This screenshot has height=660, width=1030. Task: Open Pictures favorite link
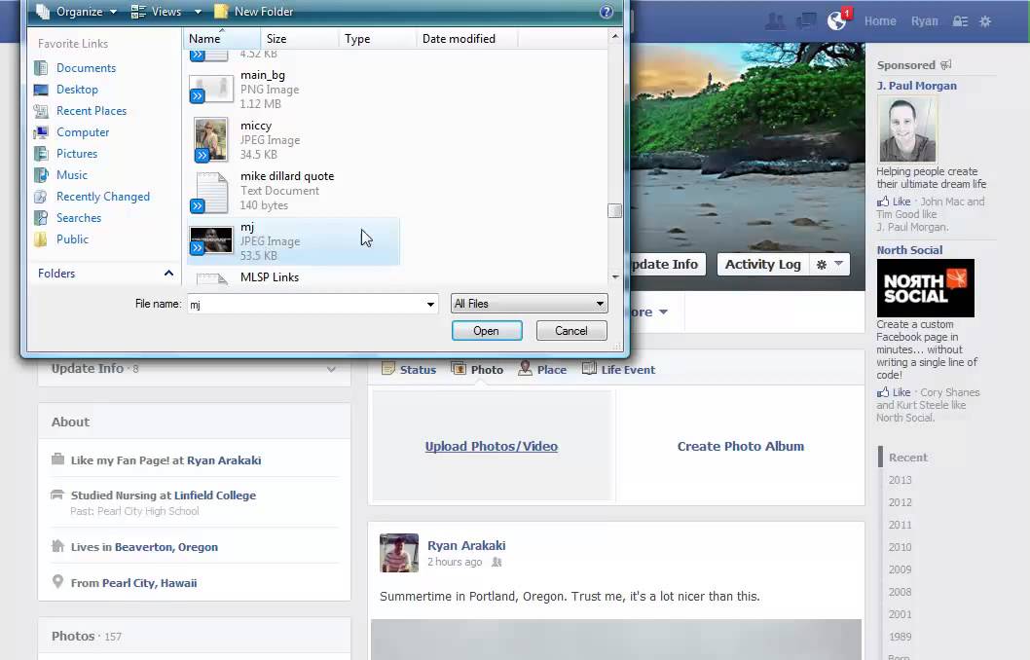pyautogui.click(x=77, y=154)
